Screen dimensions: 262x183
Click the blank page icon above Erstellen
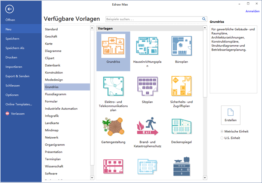231,112
